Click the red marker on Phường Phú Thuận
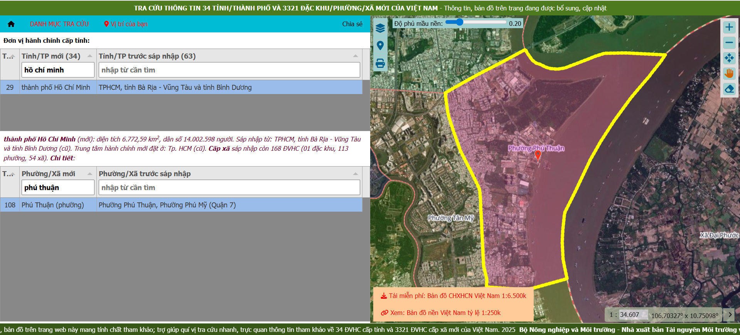This screenshot has height=335, width=740. [x=538, y=155]
